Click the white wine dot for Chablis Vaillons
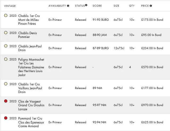This screenshot has width=170, height=131. point(6,84)
